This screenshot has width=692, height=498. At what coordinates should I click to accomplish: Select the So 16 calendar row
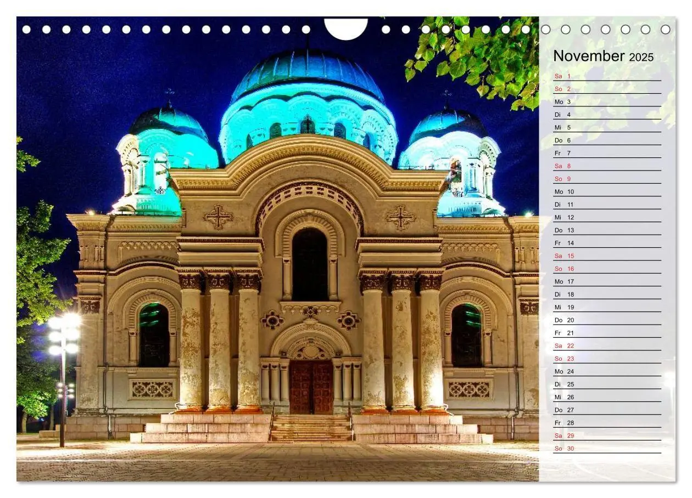(607, 269)
